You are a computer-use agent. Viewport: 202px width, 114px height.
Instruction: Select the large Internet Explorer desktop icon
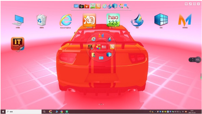click(65, 20)
